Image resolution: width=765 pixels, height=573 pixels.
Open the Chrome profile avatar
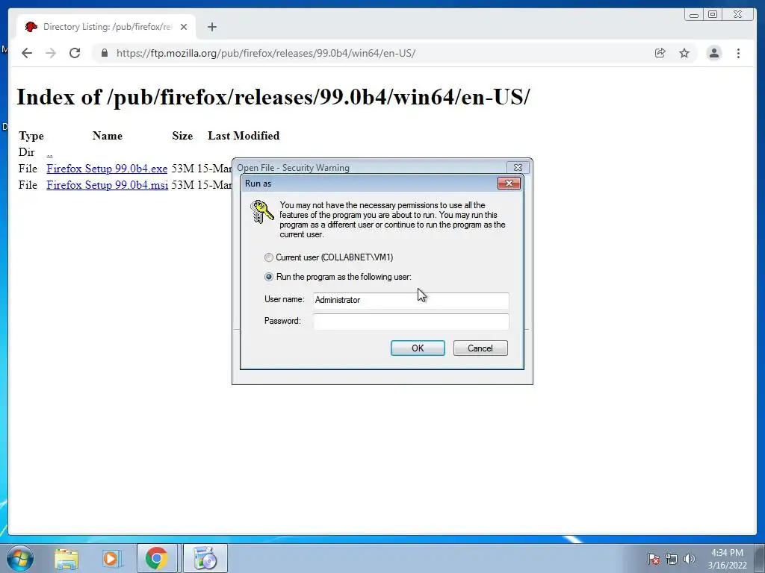coord(713,53)
